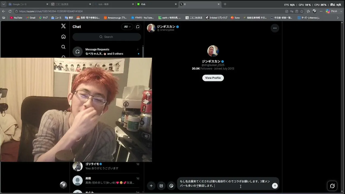Viewport: 345px width, 194px height.
Task: Focus the Chat search field
Action: [x=107, y=37]
